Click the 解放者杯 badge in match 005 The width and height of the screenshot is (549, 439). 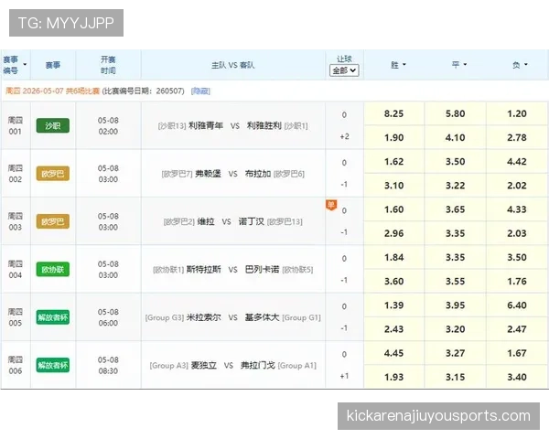pos(53,317)
